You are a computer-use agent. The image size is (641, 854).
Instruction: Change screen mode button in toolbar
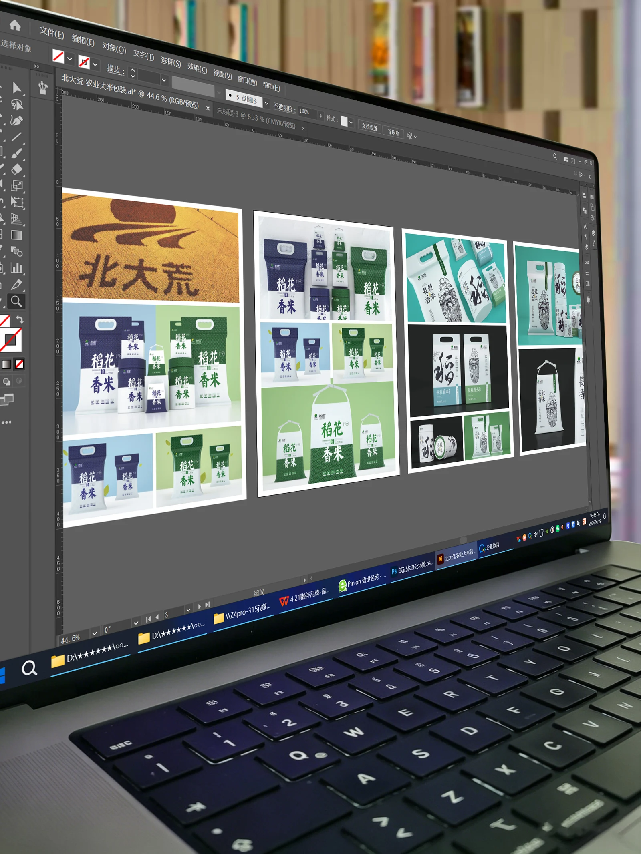click(7, 399)
